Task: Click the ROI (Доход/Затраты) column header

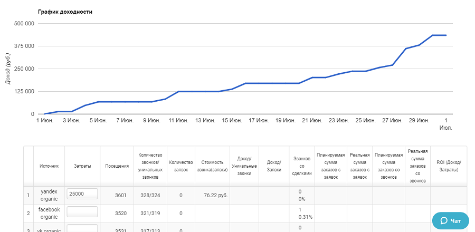Action: coord(449,166)
